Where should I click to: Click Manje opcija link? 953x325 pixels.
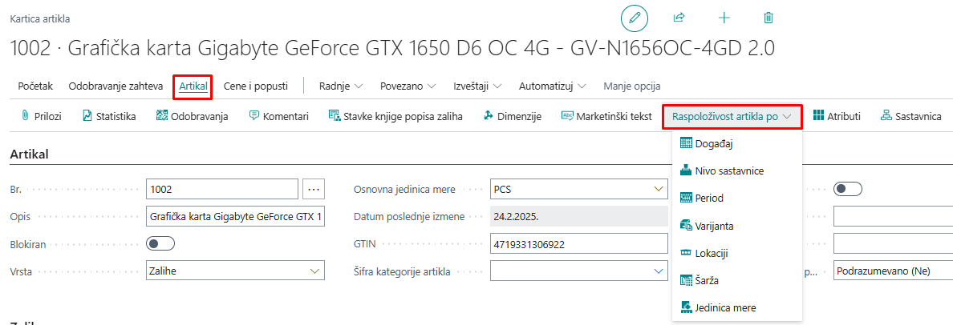click(x=631, y=86)
